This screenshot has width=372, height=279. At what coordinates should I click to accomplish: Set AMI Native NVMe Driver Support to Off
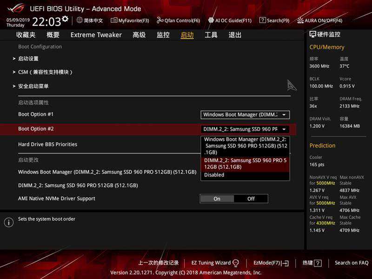click(x=251, y=199)
